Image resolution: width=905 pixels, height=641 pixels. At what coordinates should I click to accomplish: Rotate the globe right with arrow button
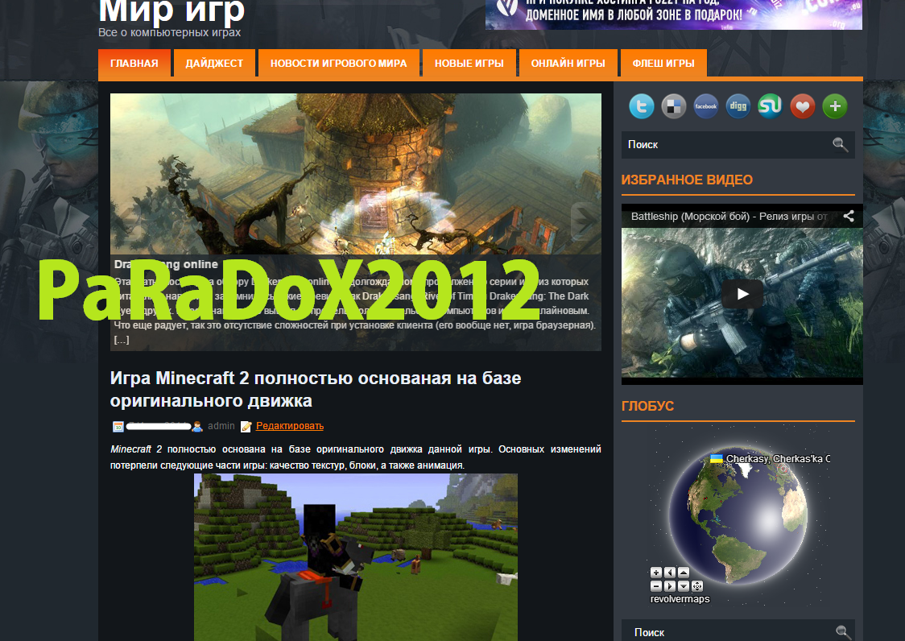tap(670, 585)
